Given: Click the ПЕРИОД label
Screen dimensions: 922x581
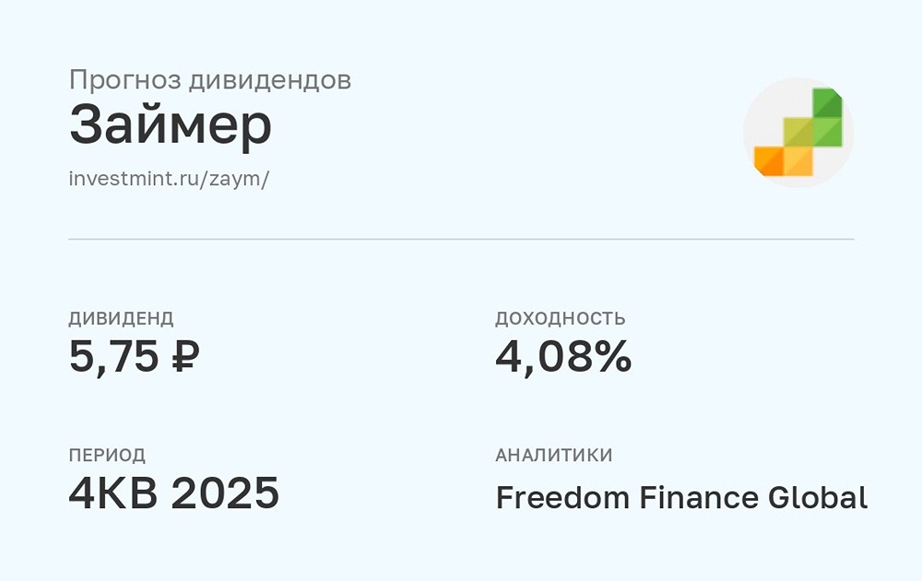Looking at the screenshot, I should (107, 456).
